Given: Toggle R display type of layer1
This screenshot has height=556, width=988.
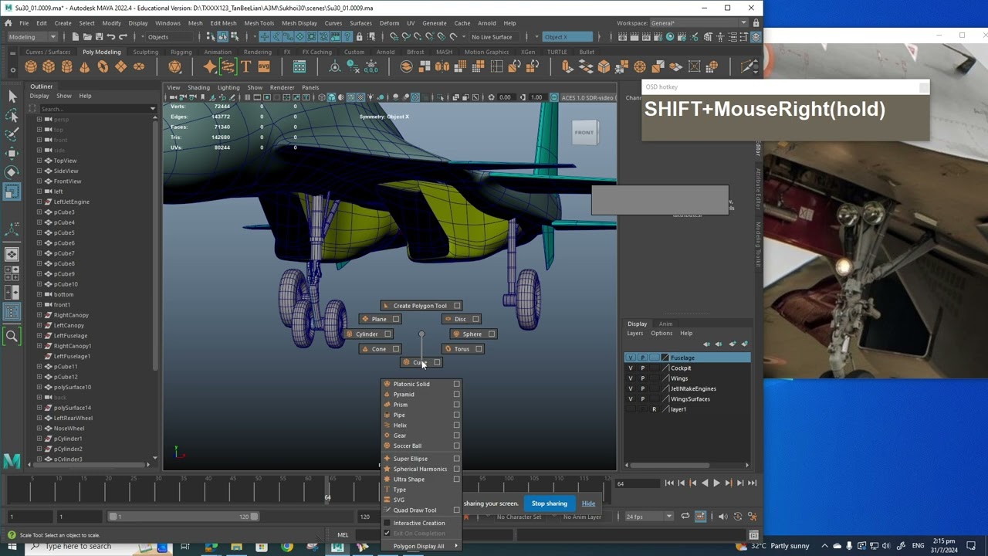Looking at the screenshot, I should click(x=654, y=409).
